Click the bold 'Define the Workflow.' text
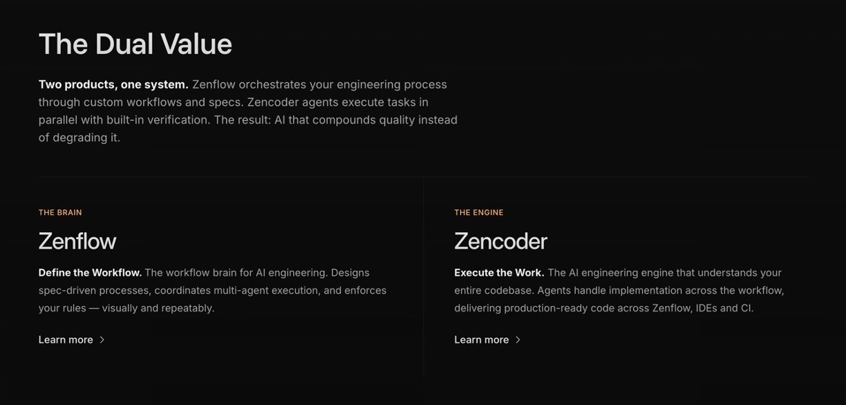This screenshot has width=846, height=405. click(x=90, y=273)
